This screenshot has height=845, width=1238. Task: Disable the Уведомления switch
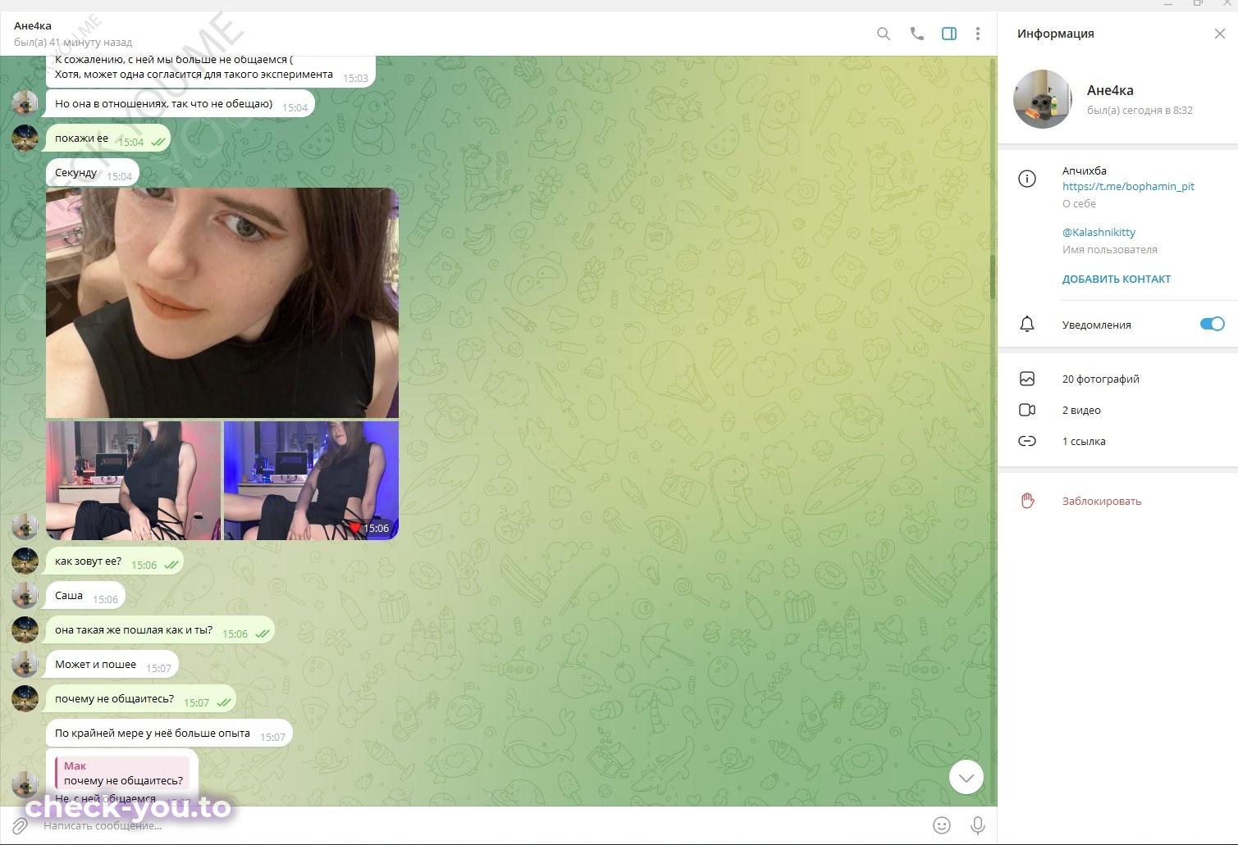[1212, 324]
